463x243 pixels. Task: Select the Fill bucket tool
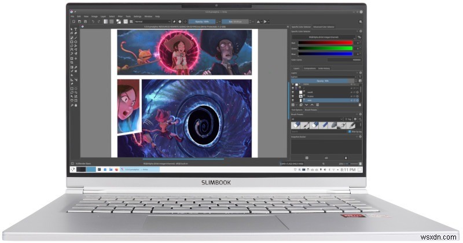pyautogui.click(x=72, y=75)
